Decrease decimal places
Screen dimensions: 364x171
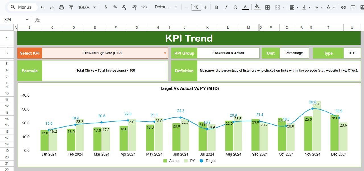click(124, 7)
